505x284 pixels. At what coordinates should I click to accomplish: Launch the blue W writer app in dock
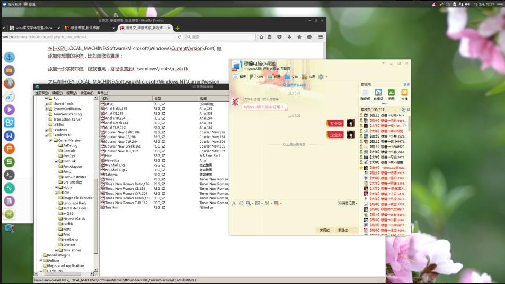tap(10, 135)
